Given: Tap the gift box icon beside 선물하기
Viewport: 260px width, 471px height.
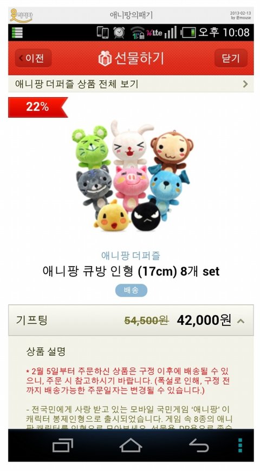Looking at the screenshot, I should click(x=105, y=58).
